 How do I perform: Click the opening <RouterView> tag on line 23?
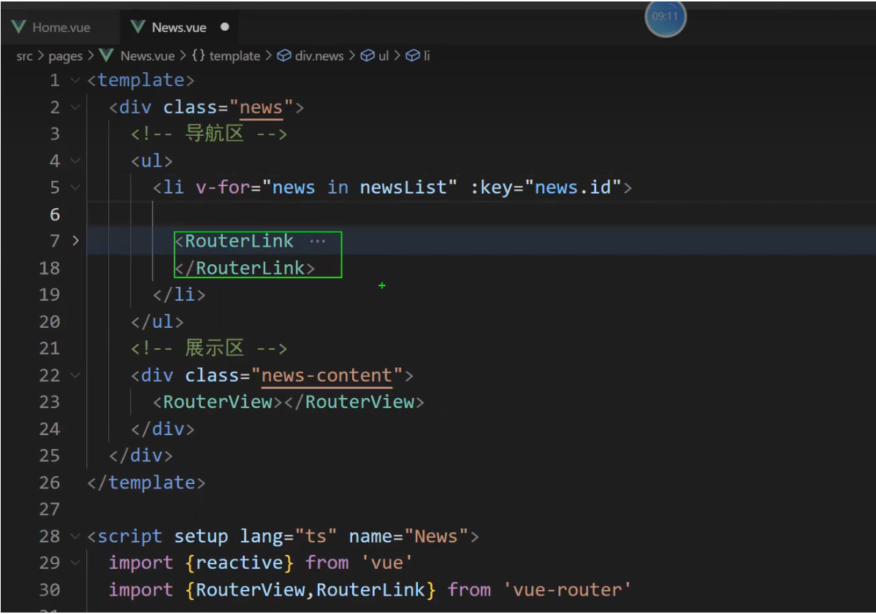(x=217, y=402)
